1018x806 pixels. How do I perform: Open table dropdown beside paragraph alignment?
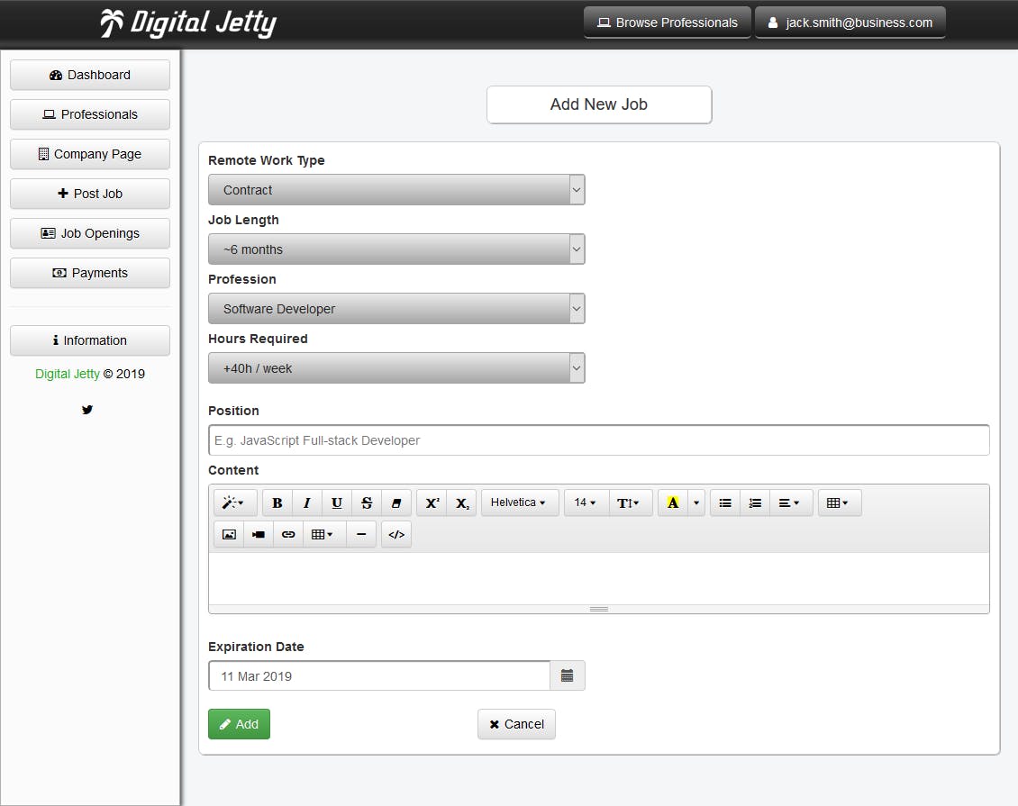pos(840,503)
